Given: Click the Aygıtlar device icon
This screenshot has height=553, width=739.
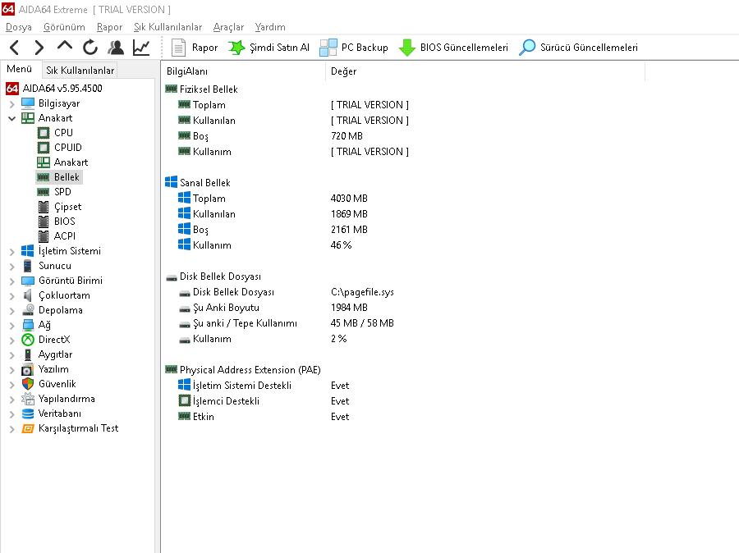Looking at the screenshot, I should coord(28,354).
